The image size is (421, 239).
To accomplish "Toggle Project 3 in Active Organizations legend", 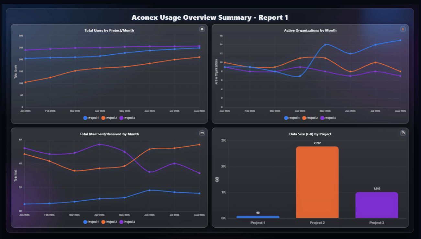I will coord(328,118).
